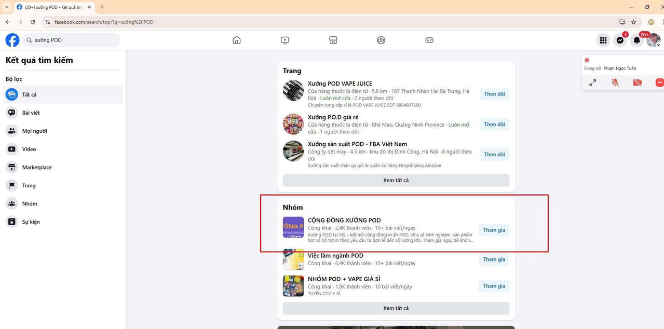Expand the call window to full view
Viewport: 664px width, 329px height.
593,83
